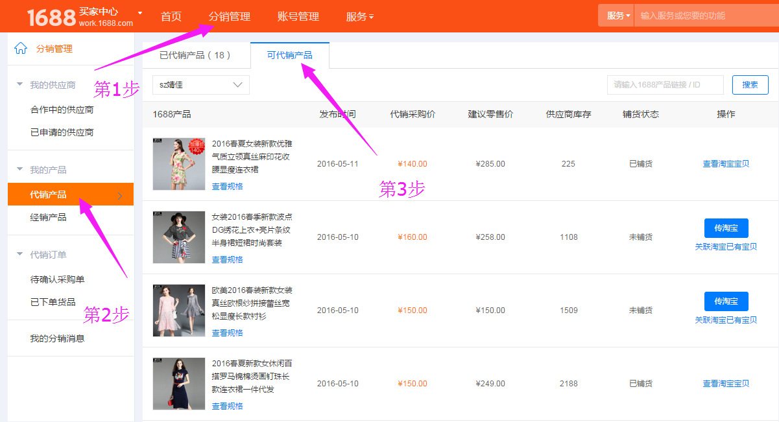
Task: Collapse the 代销订单 section
Action: tap(20, 255)
